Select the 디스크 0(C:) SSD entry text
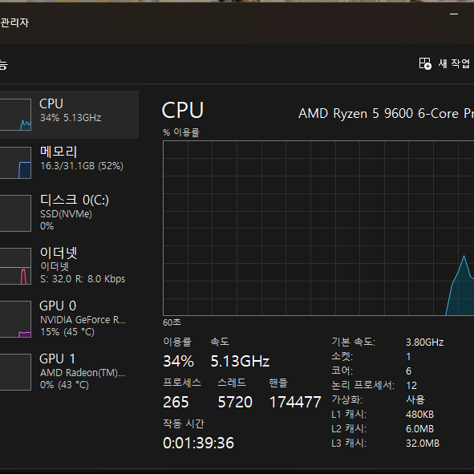 (x=75, y=213)
